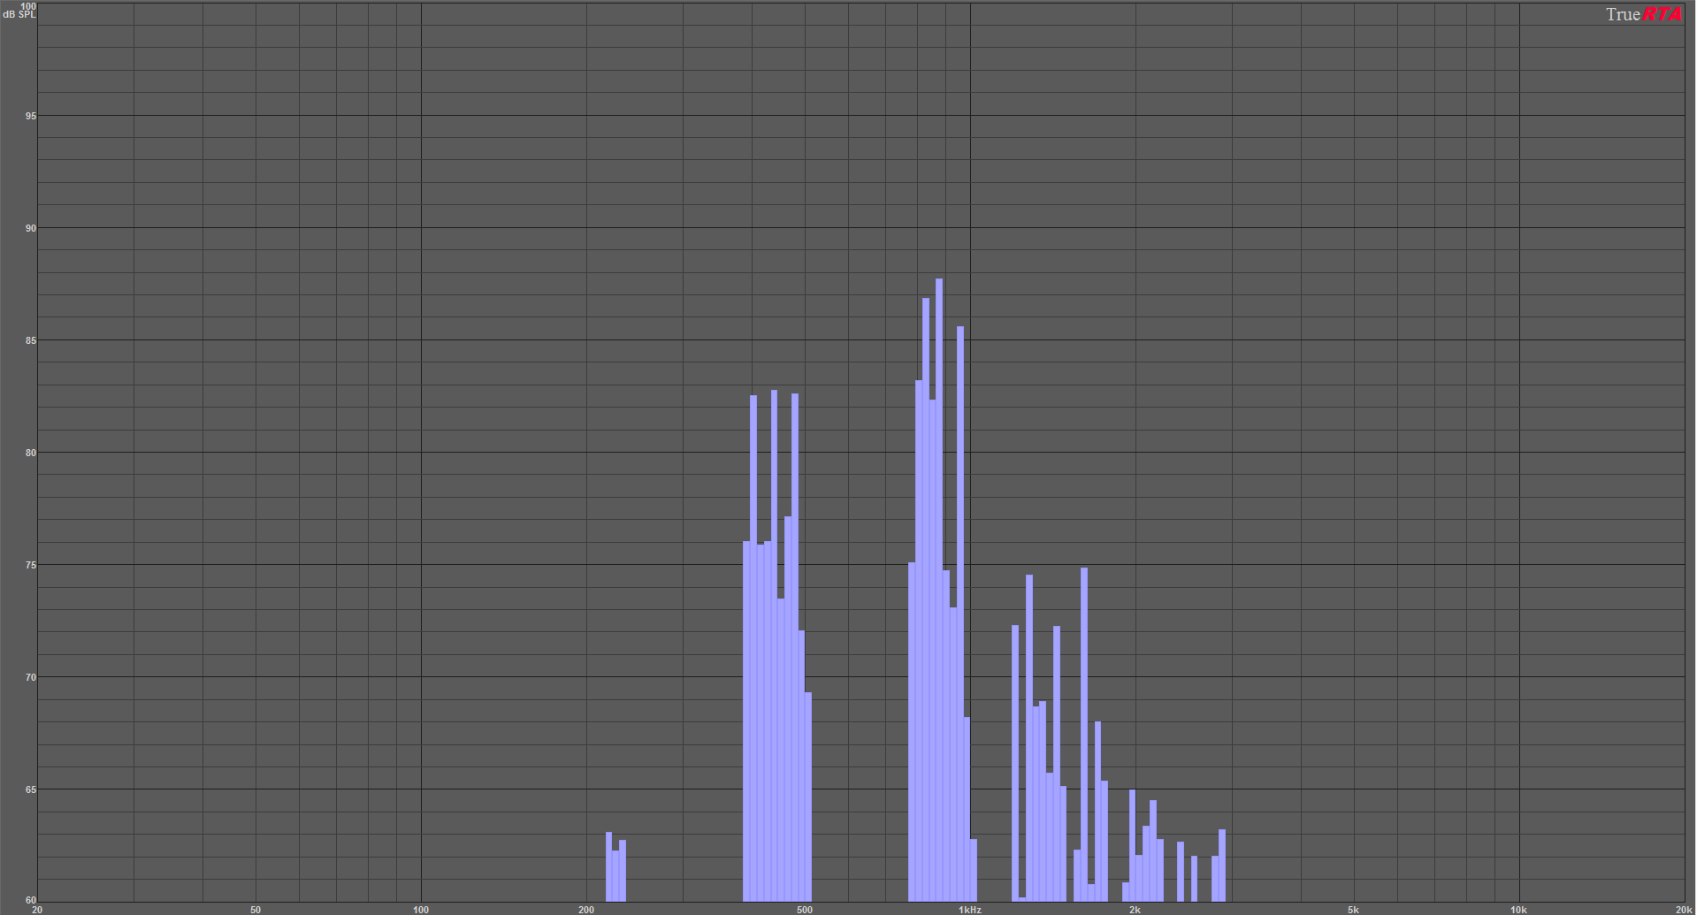Select the 90 label on the dB axis
Image resolution: width=1697 pixels, height=915 pixels.
tap(31, 228)
